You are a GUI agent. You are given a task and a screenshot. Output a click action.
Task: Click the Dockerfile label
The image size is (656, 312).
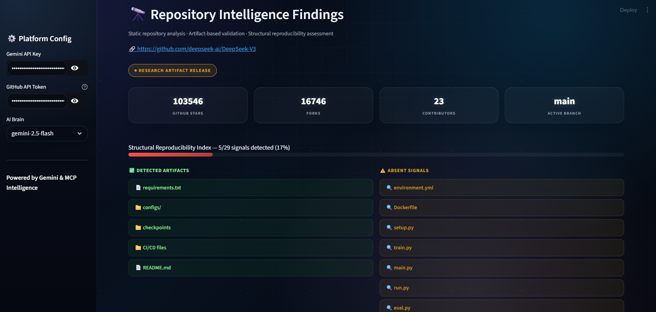[x=406, y=207]
